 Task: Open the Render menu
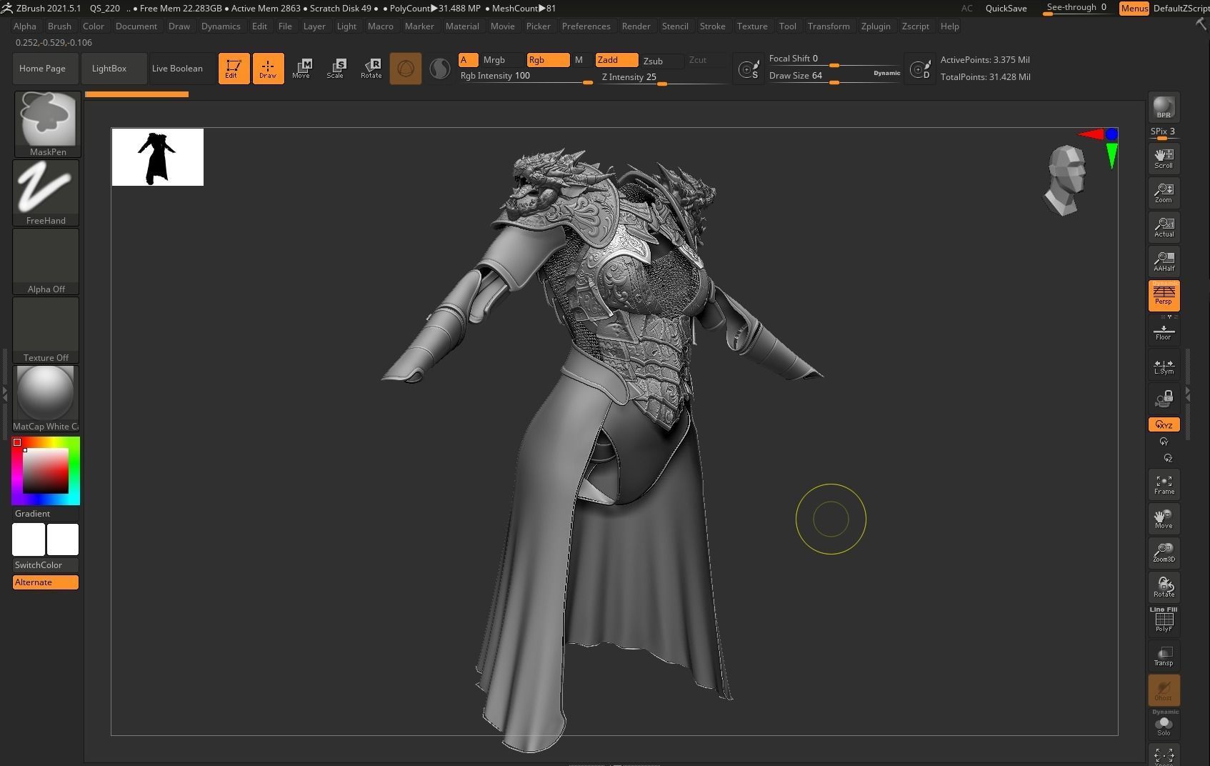click(x=636, y=26)
